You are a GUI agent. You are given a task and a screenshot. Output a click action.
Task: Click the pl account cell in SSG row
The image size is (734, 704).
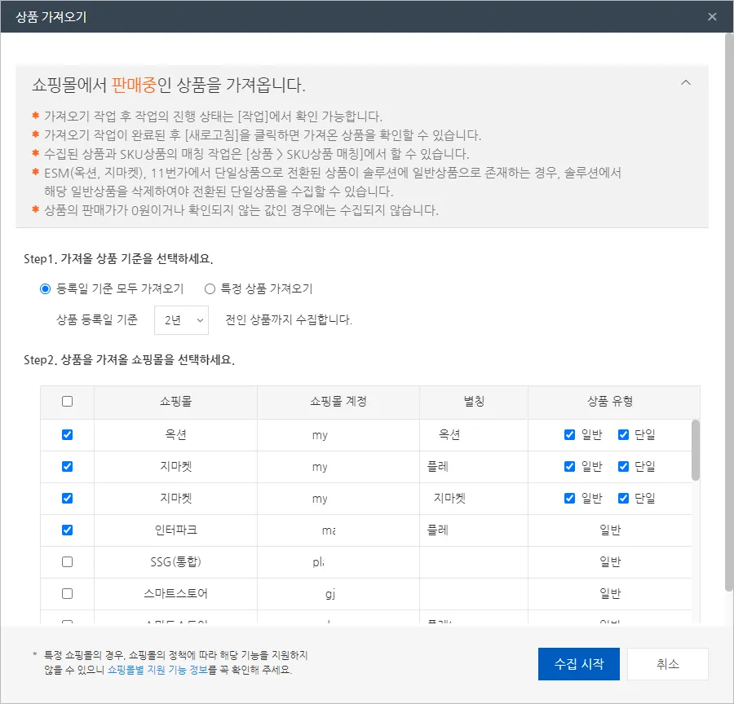click(x=338, y=561)
